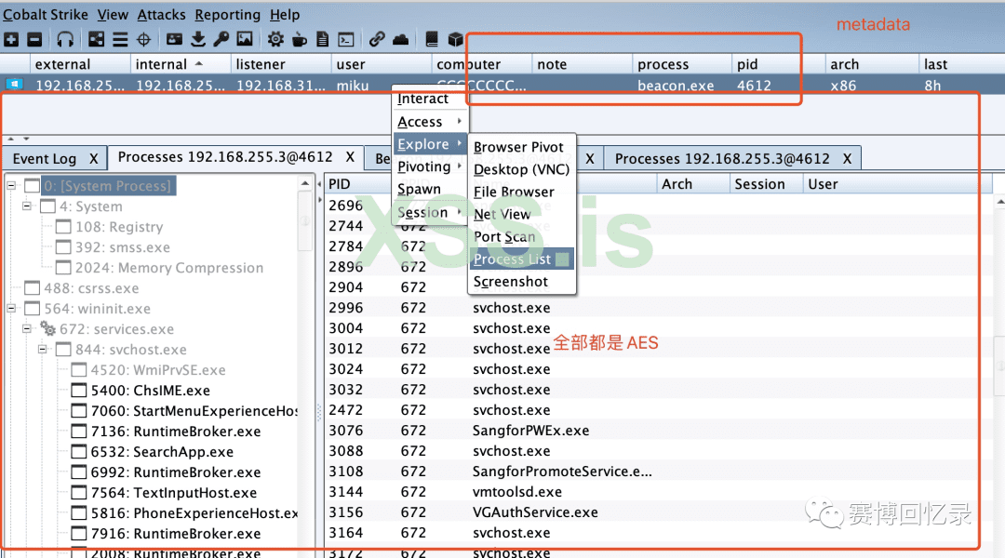Image resolution: width=1005 pixels, height=558 pixels.
Task: Collapse the 844: svchost.exe node
Action: coord(42,349)
